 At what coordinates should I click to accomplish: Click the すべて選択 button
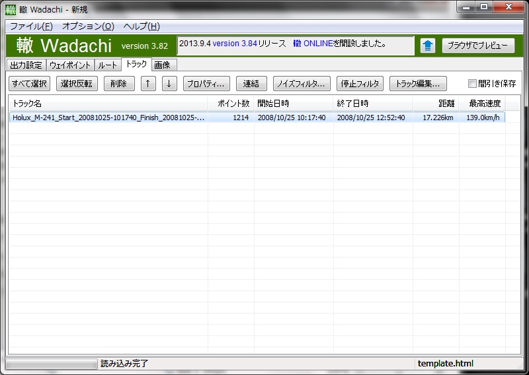point(29,84)
